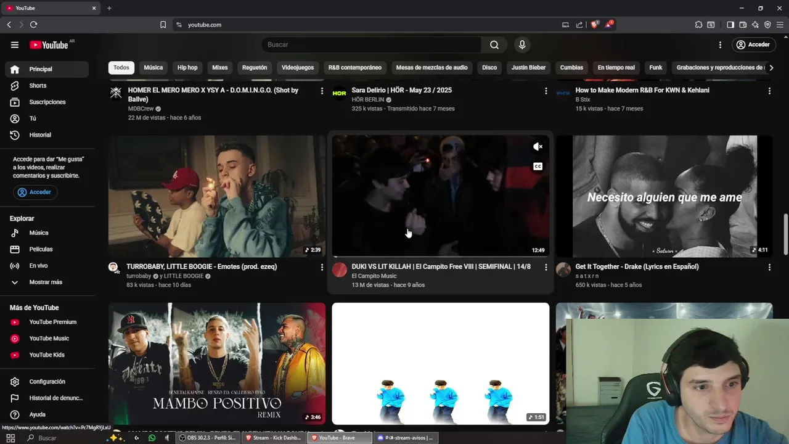Open YouTube Music link
Viewport: 789px width, 444px height.
tap(47, 339)
